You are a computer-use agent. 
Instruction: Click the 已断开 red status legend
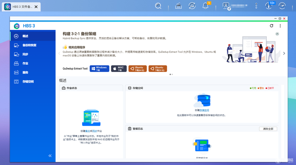[x=270, y=88]
